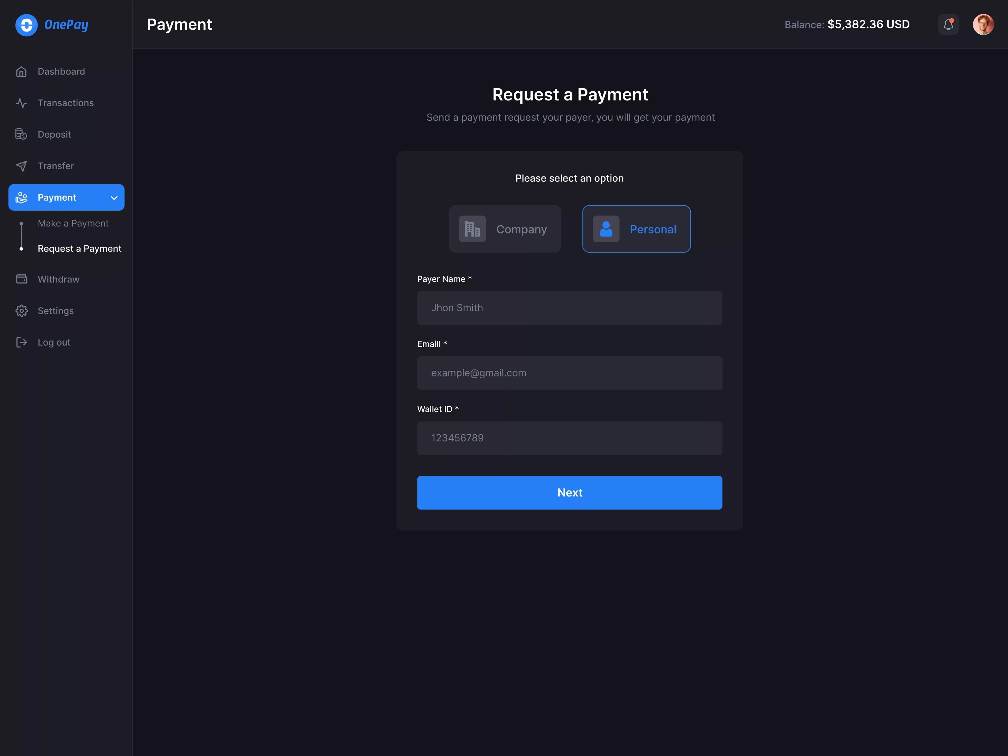
Task: Click the Log out arrow icon
Action: [21, 342]
